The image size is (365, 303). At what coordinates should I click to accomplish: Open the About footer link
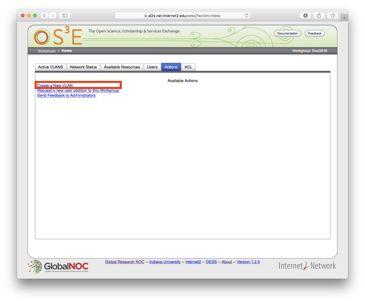tap(227, 262)
